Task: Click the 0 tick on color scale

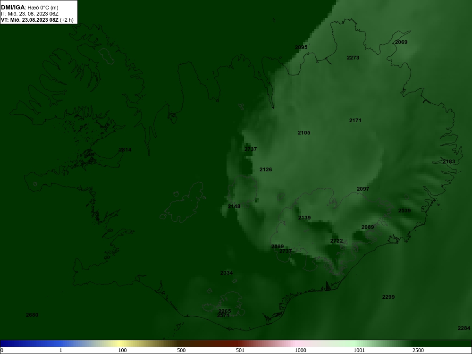Action: [x=1, y=350]
